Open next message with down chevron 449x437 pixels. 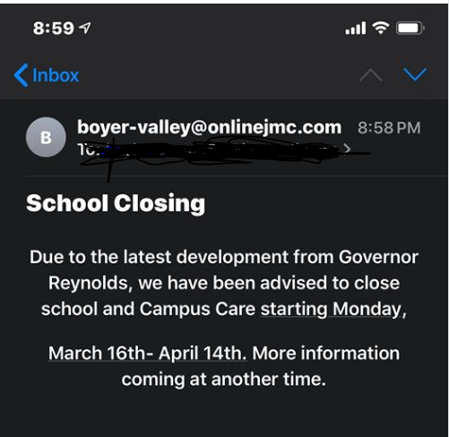click(415, 74)
